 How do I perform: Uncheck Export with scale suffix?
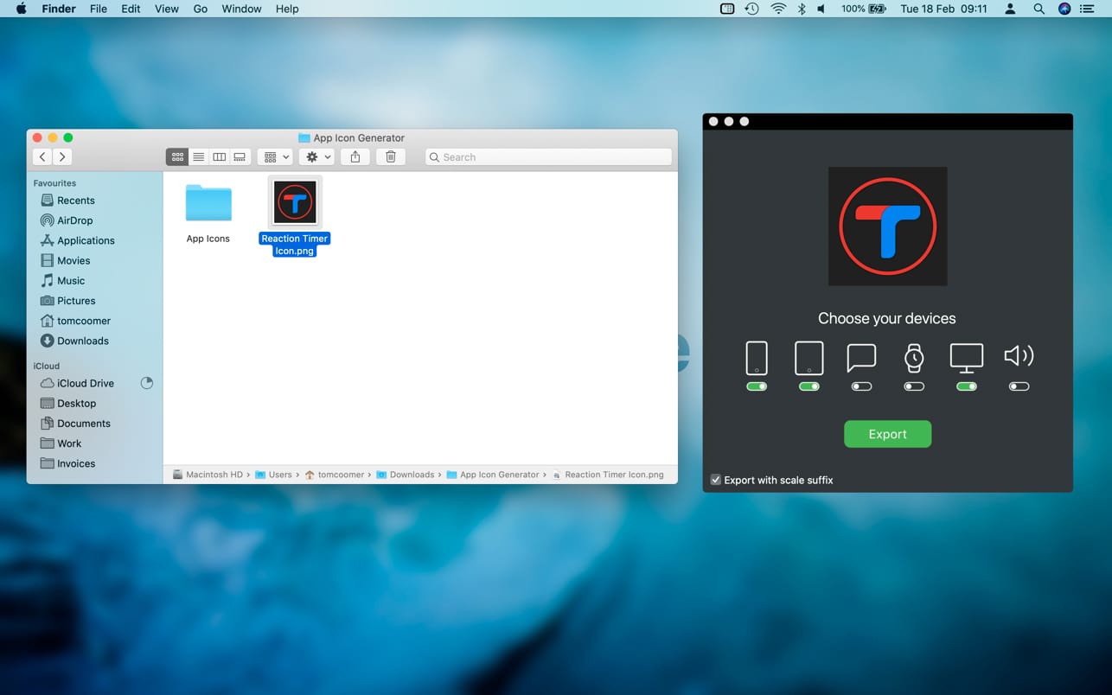pos(715,480)
